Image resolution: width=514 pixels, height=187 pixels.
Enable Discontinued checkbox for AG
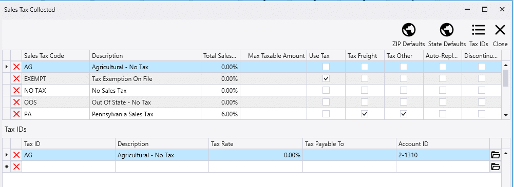(482, 67)
